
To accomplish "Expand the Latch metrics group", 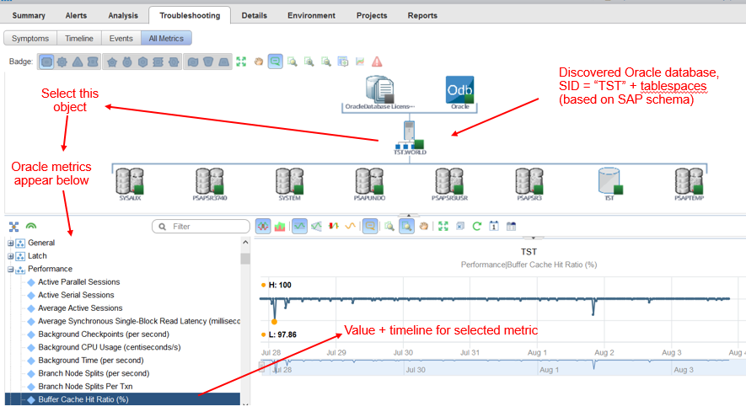I will (x=11, y=256).
